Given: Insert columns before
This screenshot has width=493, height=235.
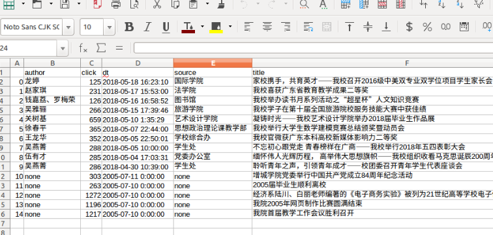Looking at the screenshot, I should pos(364,4).
